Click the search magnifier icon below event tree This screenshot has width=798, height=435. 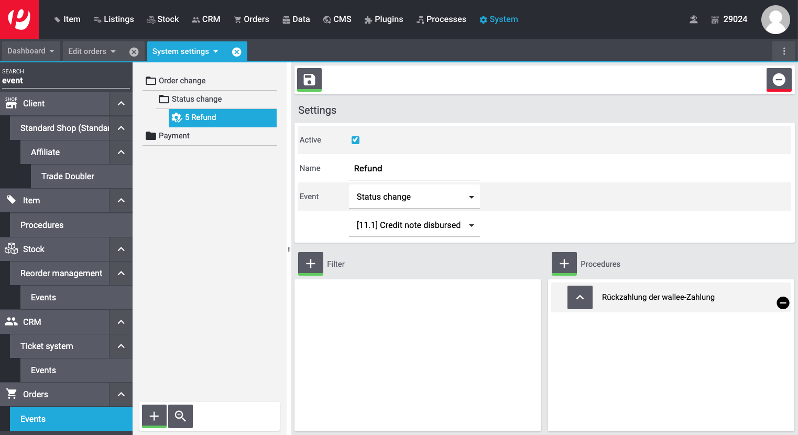180,416
